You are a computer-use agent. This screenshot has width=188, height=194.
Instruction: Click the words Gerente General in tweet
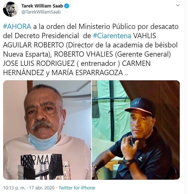pos(143,54)
